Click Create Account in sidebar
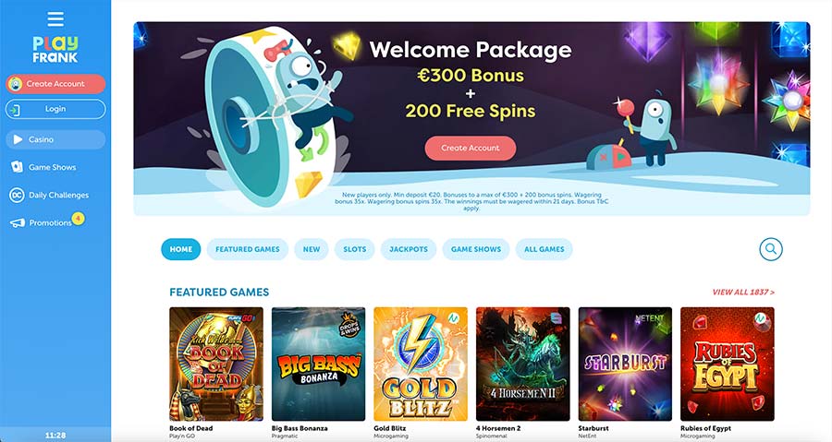 (x=55, y=84)
